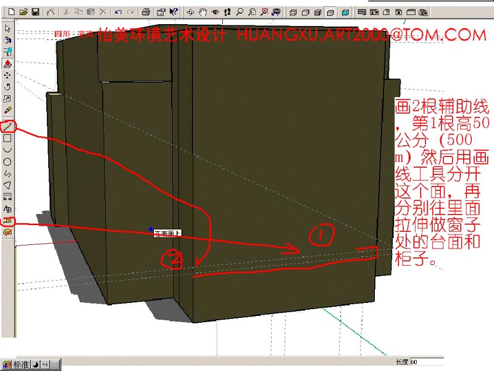Select the Zoom magnifier tool
The width and height of the screenshot is (494, 371).
click(240, 12)
